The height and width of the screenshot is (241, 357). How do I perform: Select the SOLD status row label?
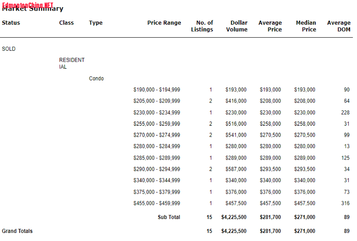pos(9,49)
